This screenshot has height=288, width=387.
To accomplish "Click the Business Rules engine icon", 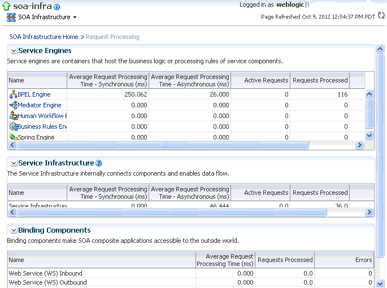I will [13, 126].
